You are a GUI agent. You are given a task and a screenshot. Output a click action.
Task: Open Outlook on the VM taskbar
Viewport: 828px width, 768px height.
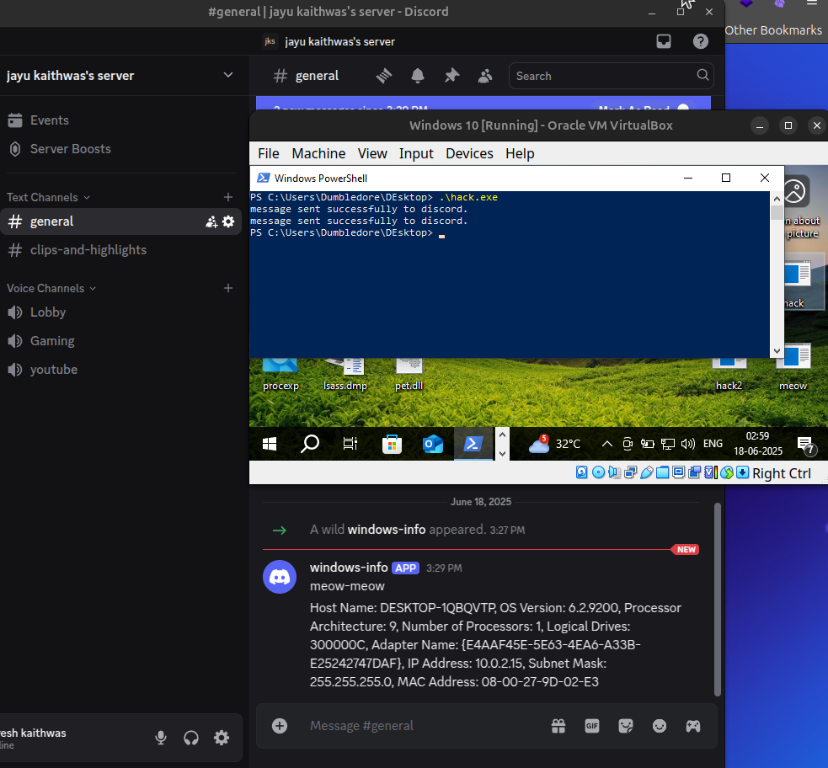tap(432, 445)
